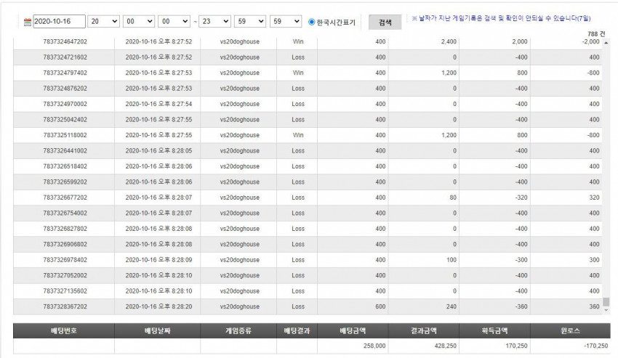The height and width of the screenshot is (358, 618).
Task: Open the end minute dropdown showing 59
Action: pos(250,22)
